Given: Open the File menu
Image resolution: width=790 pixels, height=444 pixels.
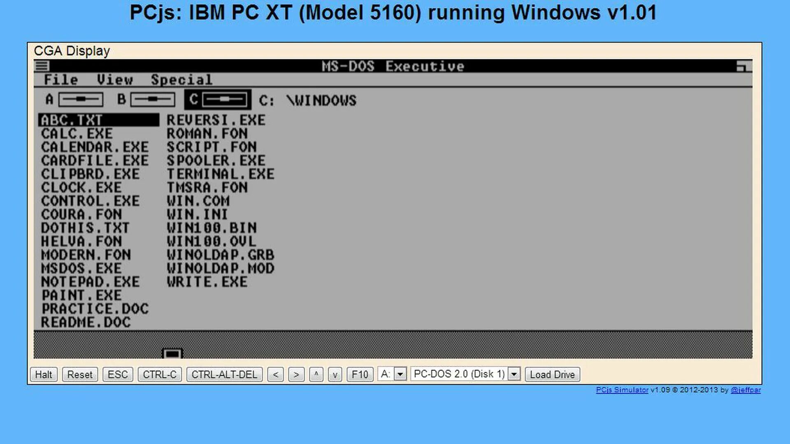Looking at the screenshot, I should (x=61, y=80).
